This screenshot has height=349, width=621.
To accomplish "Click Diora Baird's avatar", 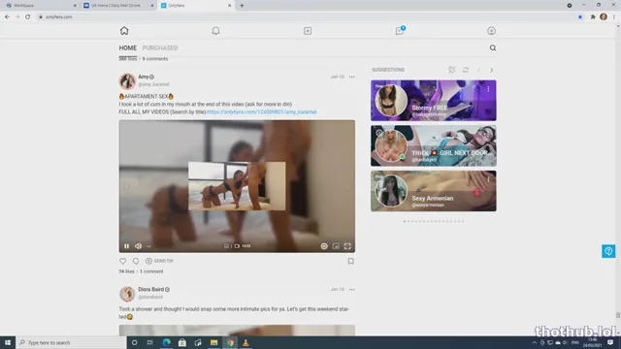I will coord(127,294).
